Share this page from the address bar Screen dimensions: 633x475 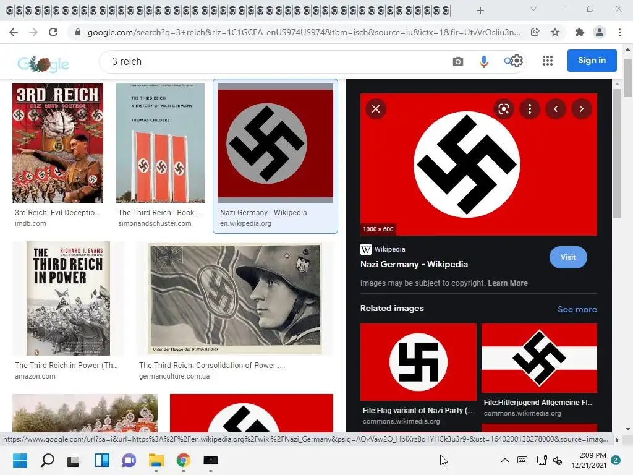point(535,32)
